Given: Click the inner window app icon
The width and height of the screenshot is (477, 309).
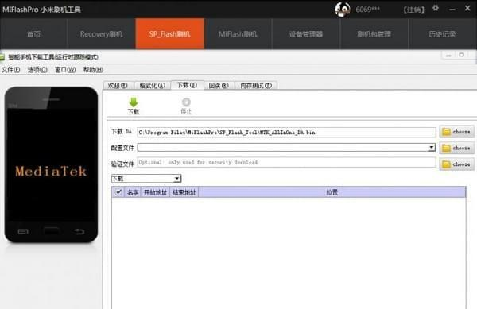Looking at the screenshot, I should 2,57.
